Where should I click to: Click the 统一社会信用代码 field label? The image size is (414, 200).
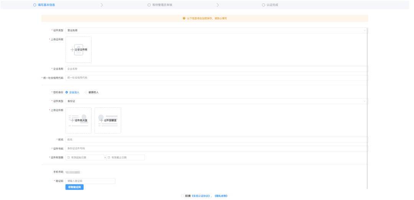(53, 78)
